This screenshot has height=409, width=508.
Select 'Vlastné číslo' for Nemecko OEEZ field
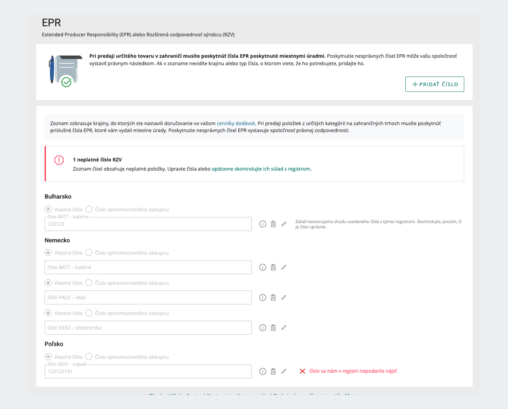coord(48,313)
